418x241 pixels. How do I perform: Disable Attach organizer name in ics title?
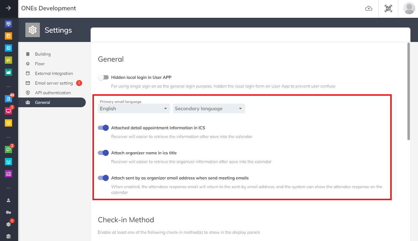103,153
